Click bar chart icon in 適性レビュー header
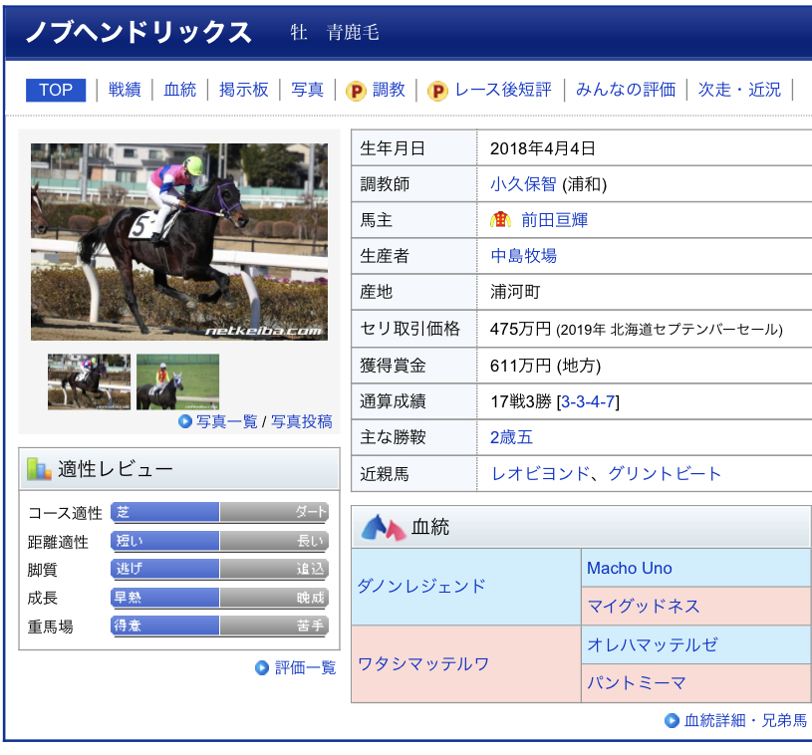The image size is (812, 755). coord(39,469)
